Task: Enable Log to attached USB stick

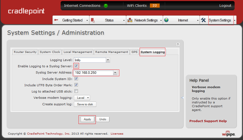Action: tap(76, 91)
